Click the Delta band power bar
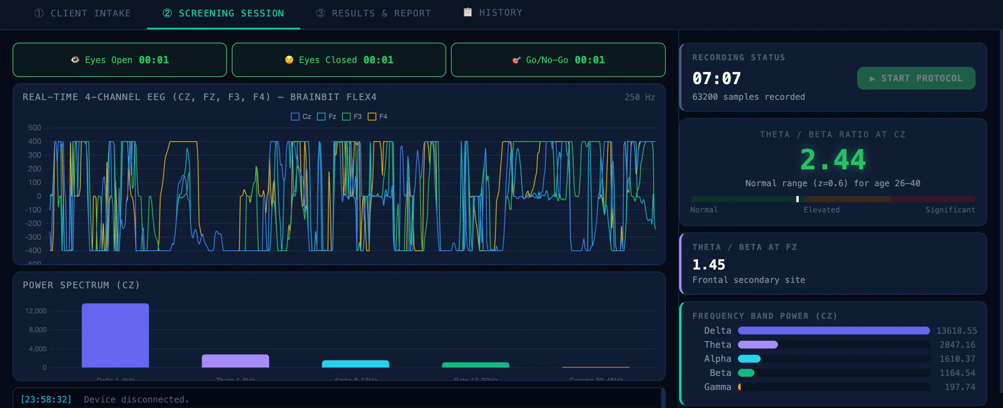 click(834, 331)
